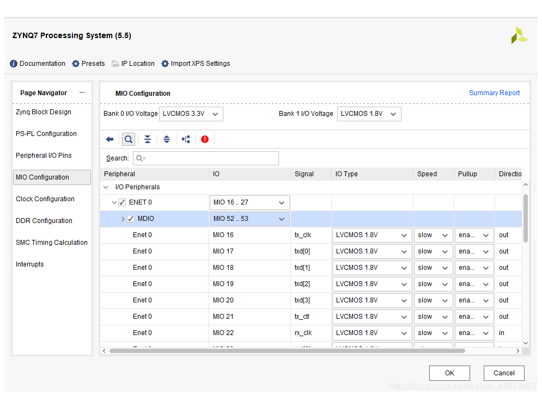Click the Cancel button
The image size is (542, 396).
point(504,373)
